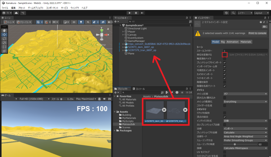Click the Print to console button

pos(257,33)
